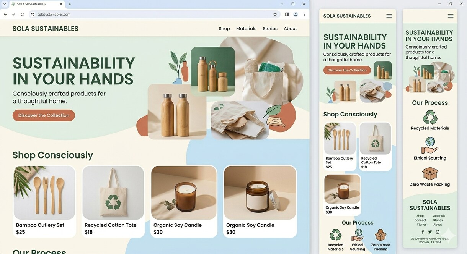Click the Shop link in the right mobile footer
Screen dimensions: 467x254
[x=420, y=216]
